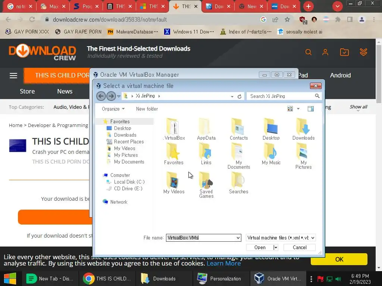Open the split arrow beside the Open button
Screen dimensions: 382x286
coord(276,247)
